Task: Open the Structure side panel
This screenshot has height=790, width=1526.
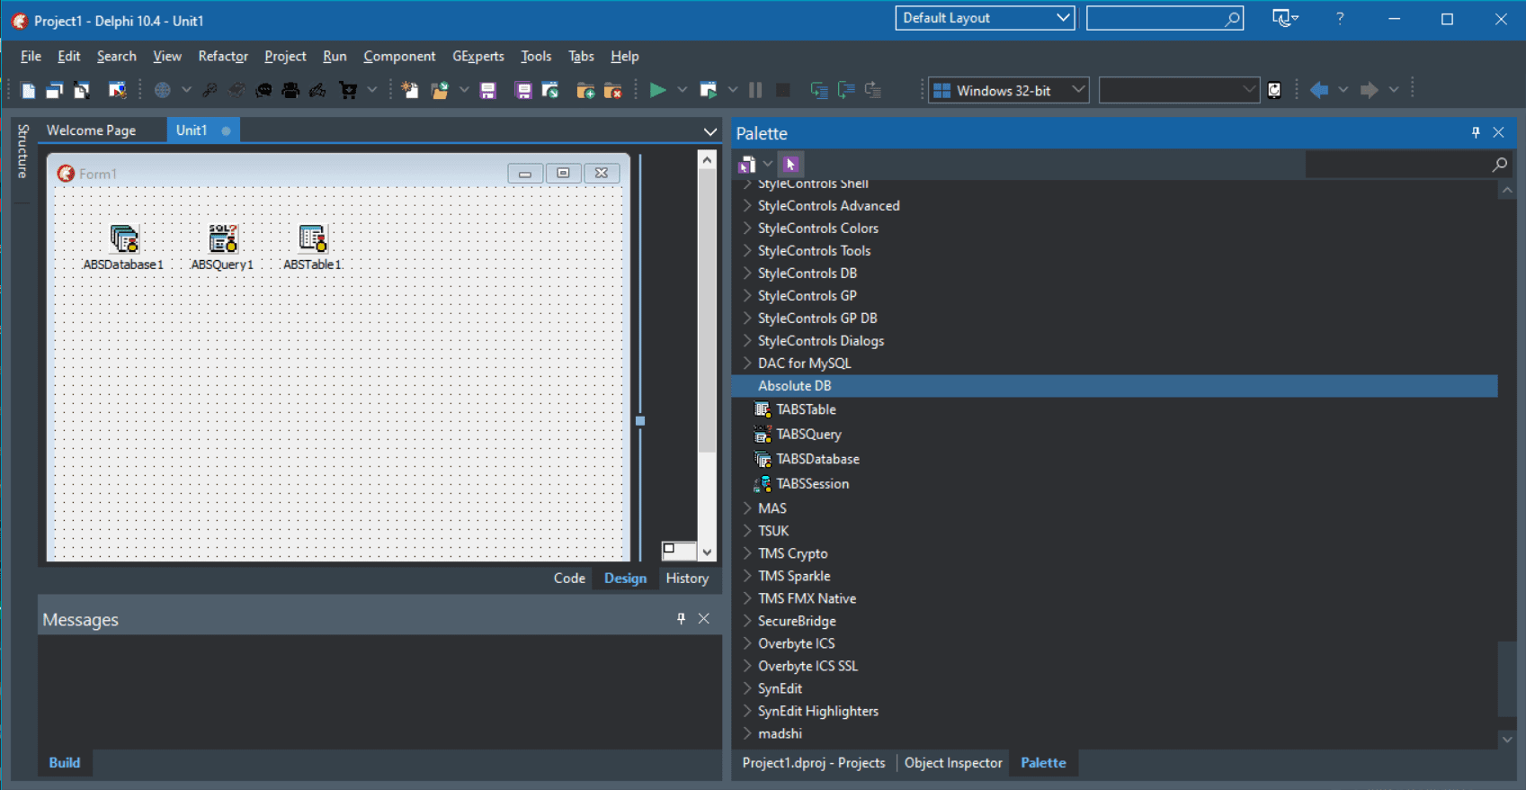Action: coord(23,151)
